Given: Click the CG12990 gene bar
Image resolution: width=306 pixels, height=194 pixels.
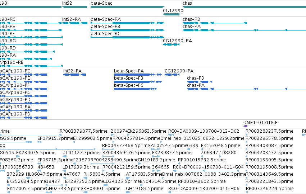Looking at the screenshot, I should (x=171, y=14).
